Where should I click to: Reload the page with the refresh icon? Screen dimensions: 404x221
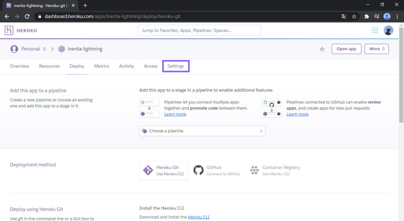[27, 17]
